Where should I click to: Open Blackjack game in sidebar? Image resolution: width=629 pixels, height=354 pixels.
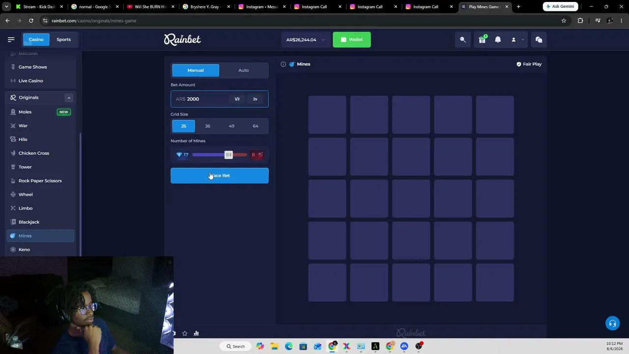coord(41,222)
